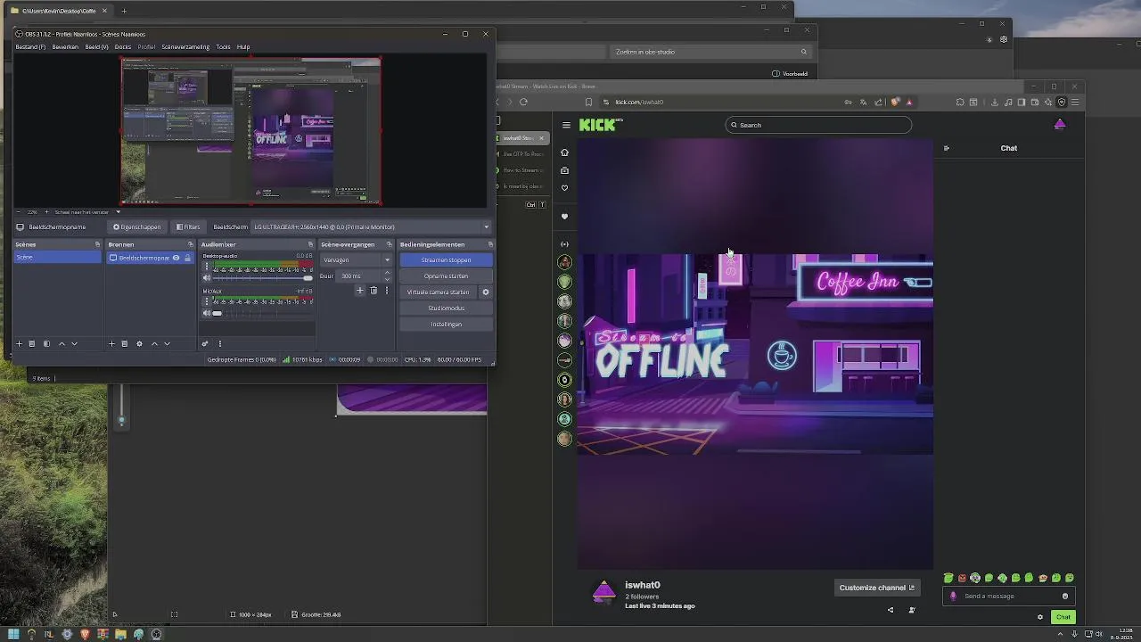This screenshot has height=642, width=1141.
Task: Open advanced audio properties gears icon
Action: (x=205, y=343)
